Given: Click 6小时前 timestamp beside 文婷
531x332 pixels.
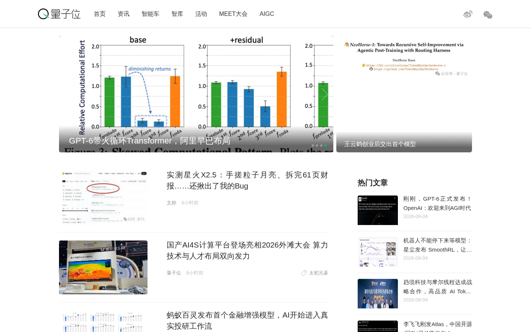Looking at the screenshot, I should tap(190, 203).
